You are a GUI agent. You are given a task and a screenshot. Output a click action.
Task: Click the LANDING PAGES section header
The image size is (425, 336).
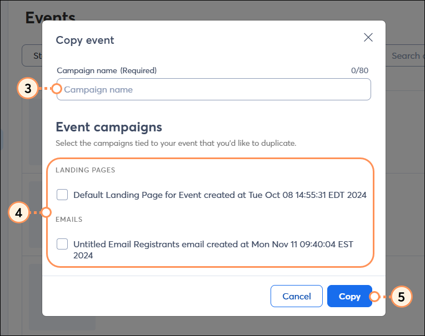(x=86, y=170)
